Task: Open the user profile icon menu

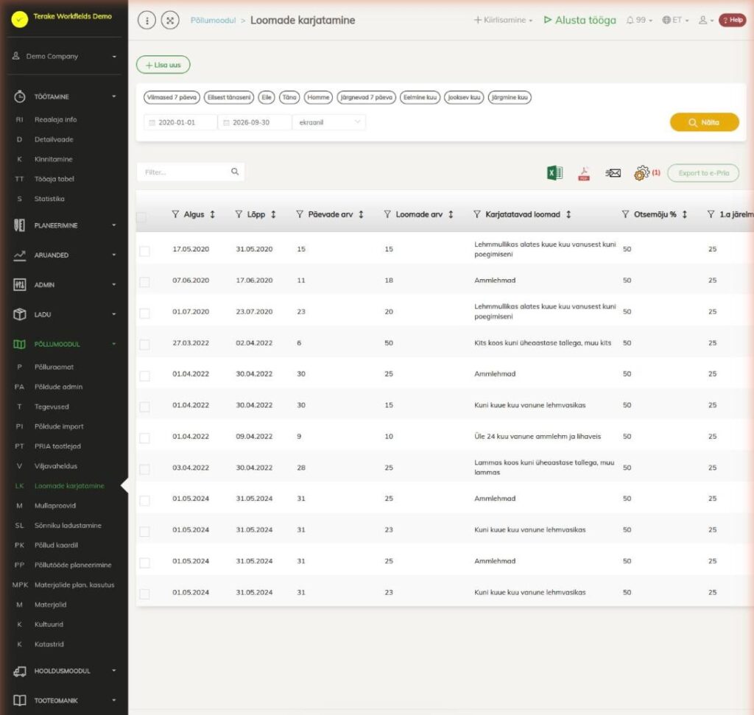Action: pyautogui.click(x=705, y=20)
